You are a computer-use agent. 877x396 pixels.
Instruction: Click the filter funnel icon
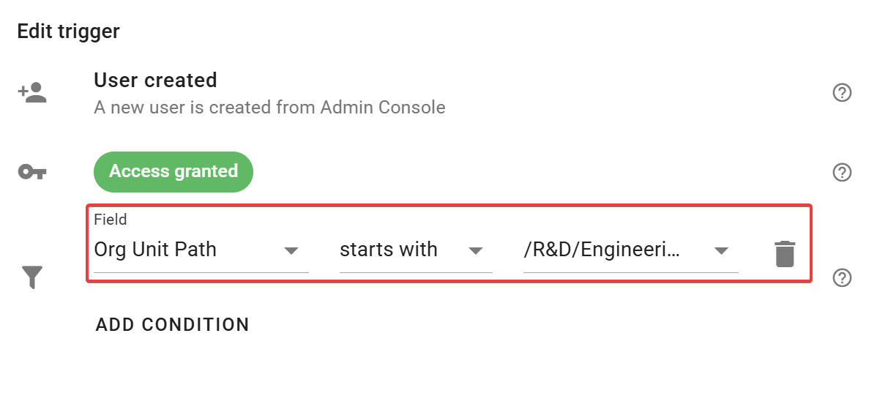[x=32, y=277]
